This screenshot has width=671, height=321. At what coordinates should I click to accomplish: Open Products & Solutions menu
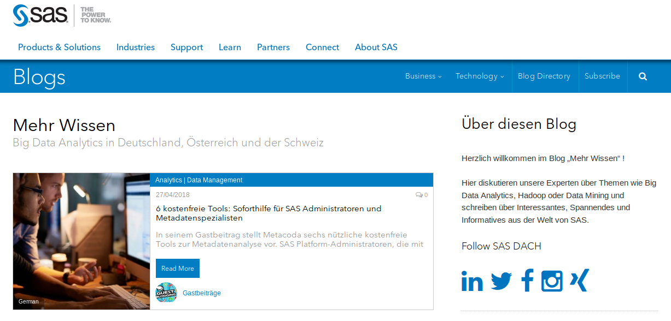tap(59, 47)
